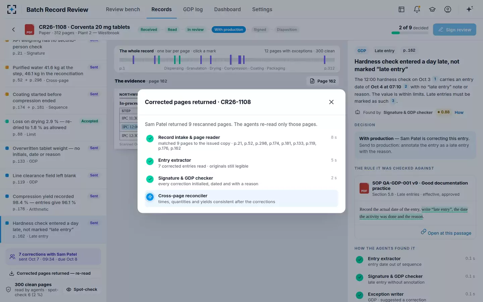Click the agent icon next to Found by
Viewport: 483px width, 302px height.
tap(358, 112)
